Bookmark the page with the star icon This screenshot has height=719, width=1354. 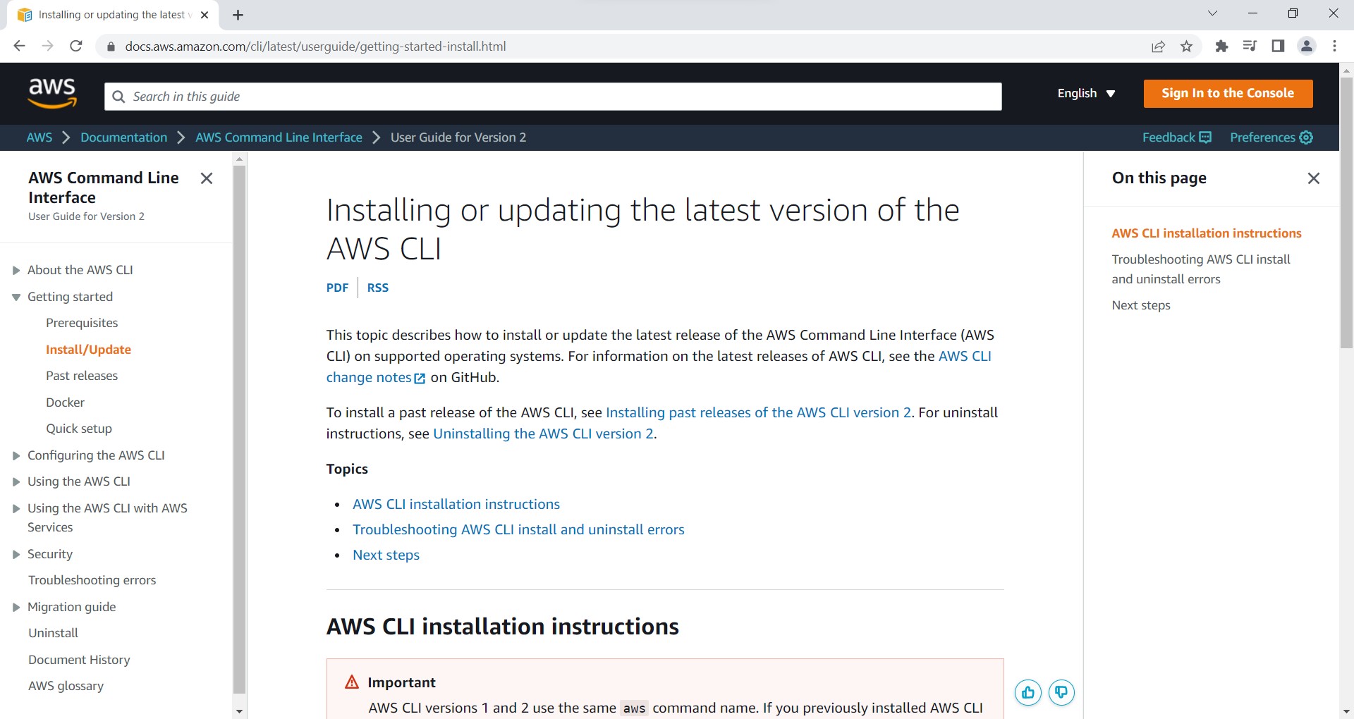(1186, 46)
